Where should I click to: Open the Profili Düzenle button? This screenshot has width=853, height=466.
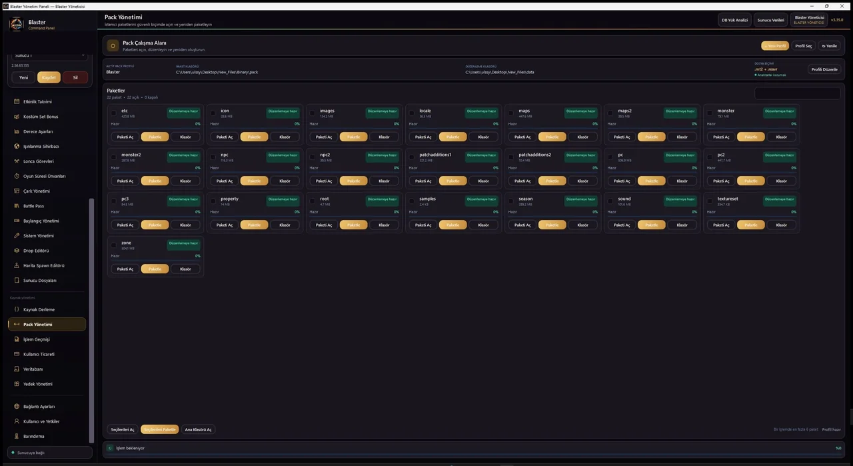824,69
